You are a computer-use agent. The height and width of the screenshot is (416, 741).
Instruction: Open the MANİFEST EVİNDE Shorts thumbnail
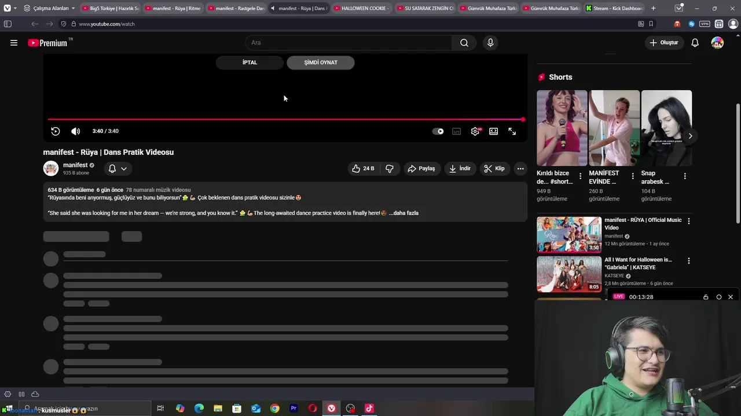click(x=614, y=128)
